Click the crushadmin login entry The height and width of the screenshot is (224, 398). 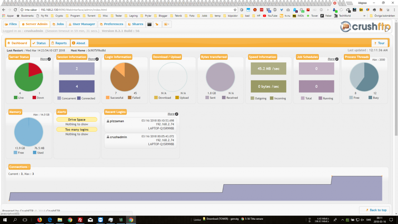[x=140, y=140]
